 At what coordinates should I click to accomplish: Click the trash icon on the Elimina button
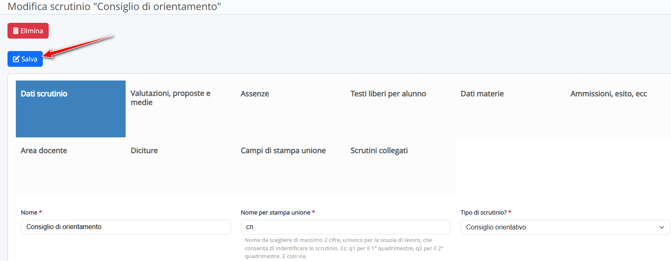(16, 31)
